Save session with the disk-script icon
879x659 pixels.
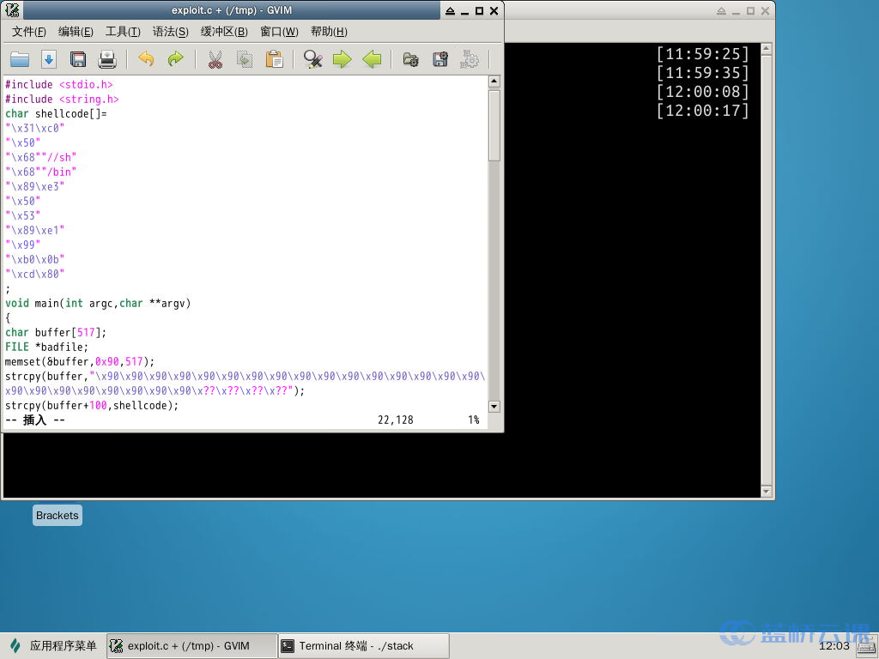(x=440, y=59)
